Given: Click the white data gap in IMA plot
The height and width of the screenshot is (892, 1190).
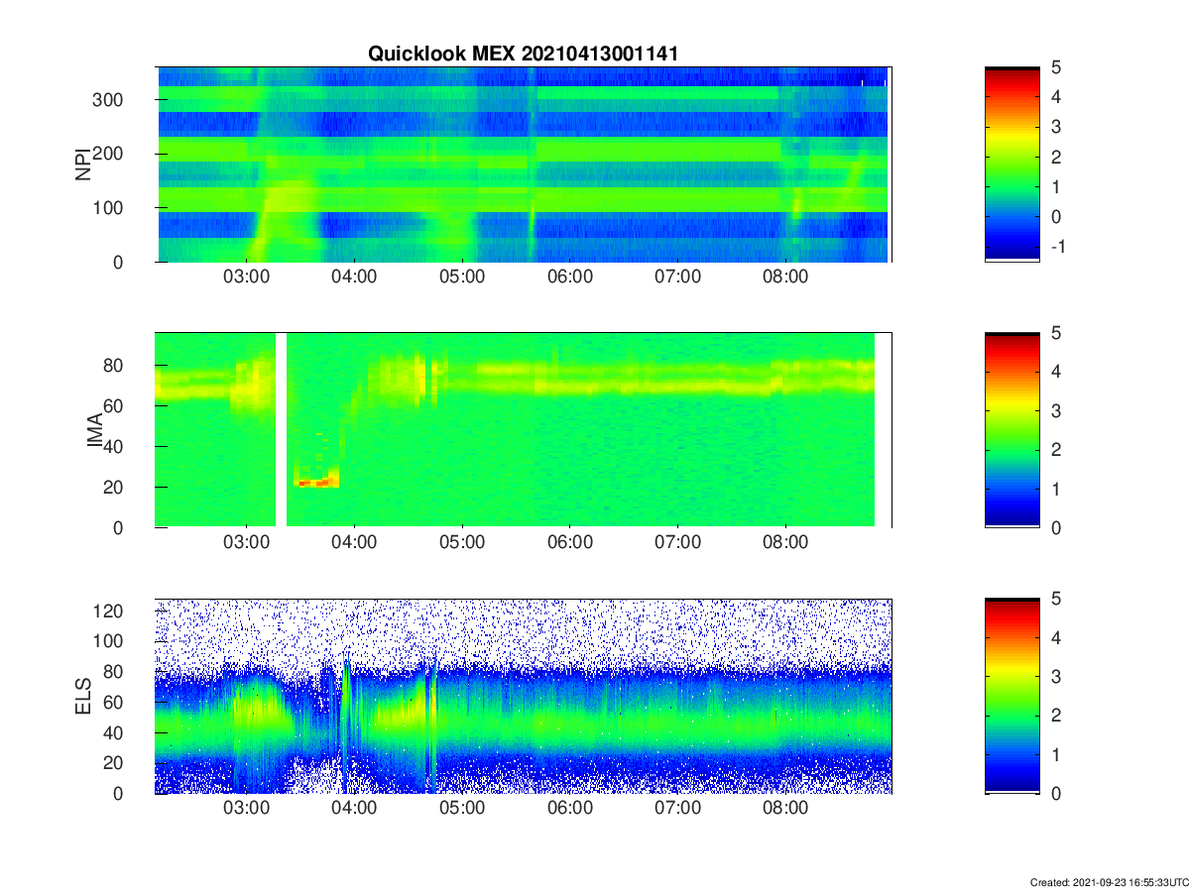Looking at the screenshot, I should pyautogui.click(x=281, y=430).
